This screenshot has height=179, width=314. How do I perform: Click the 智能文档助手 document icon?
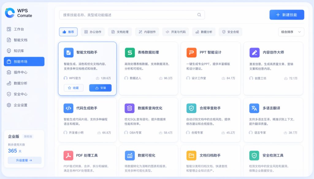(x=68, y=53)
